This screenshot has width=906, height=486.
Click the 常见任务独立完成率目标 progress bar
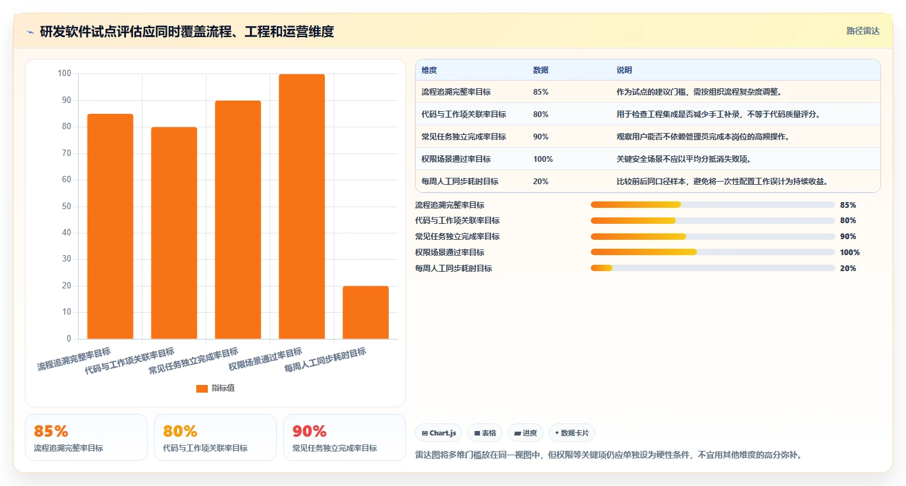[713, 237]
